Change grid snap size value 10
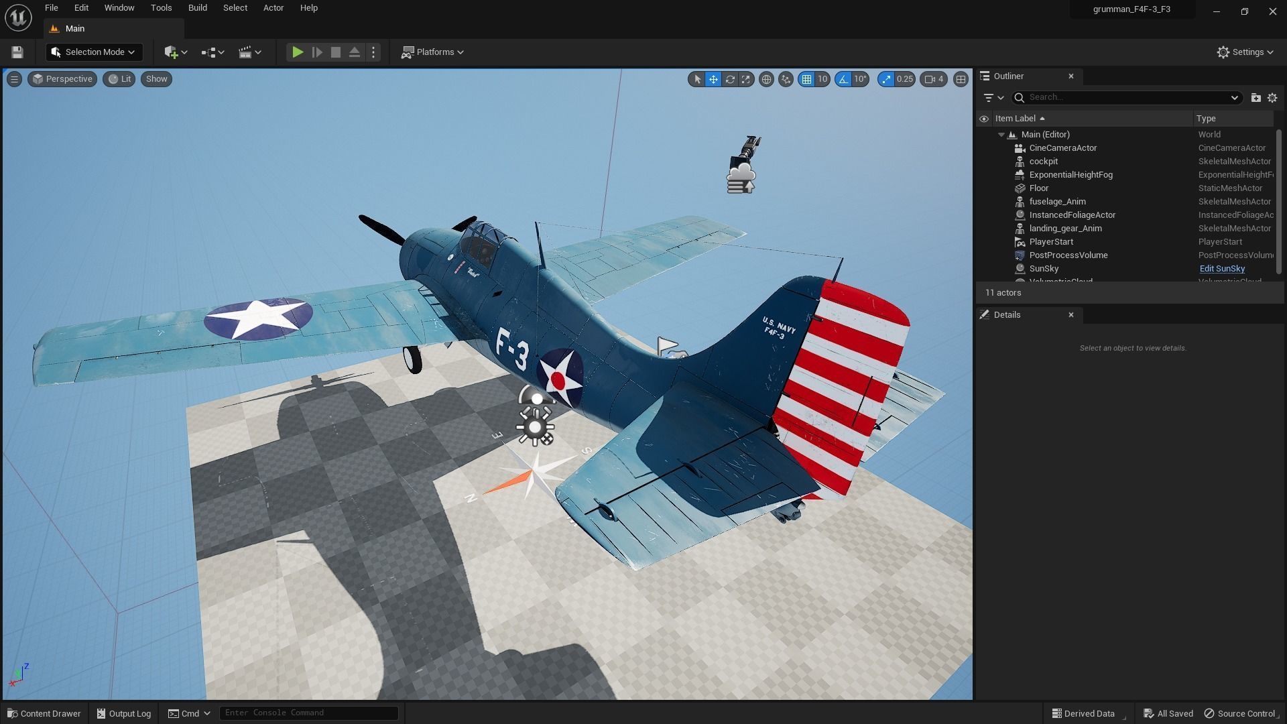 (822, 79)
